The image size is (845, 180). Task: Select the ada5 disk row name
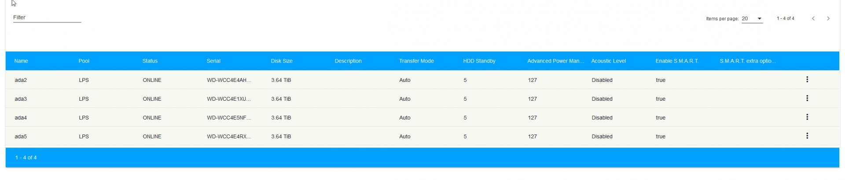click(21, 137)
